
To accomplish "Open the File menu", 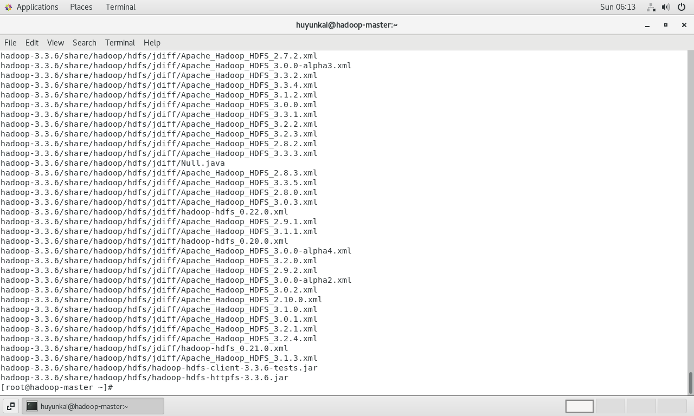I will 10,43.
